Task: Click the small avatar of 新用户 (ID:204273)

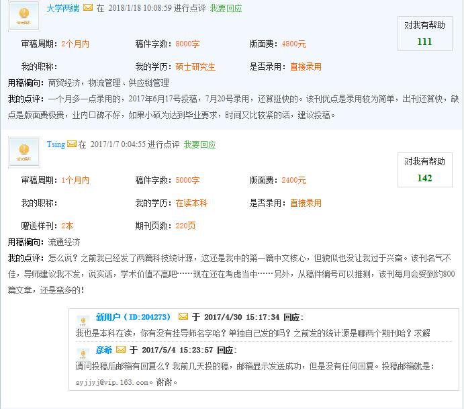Action: (x=83, y=321)
